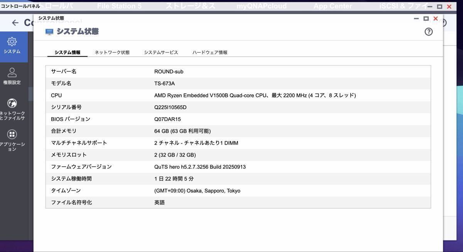This screenshot has width=463, height=252.
Task: Switch to the ネットワーク状態 tab
Action: pyautogui.click(x=112, y=52)
